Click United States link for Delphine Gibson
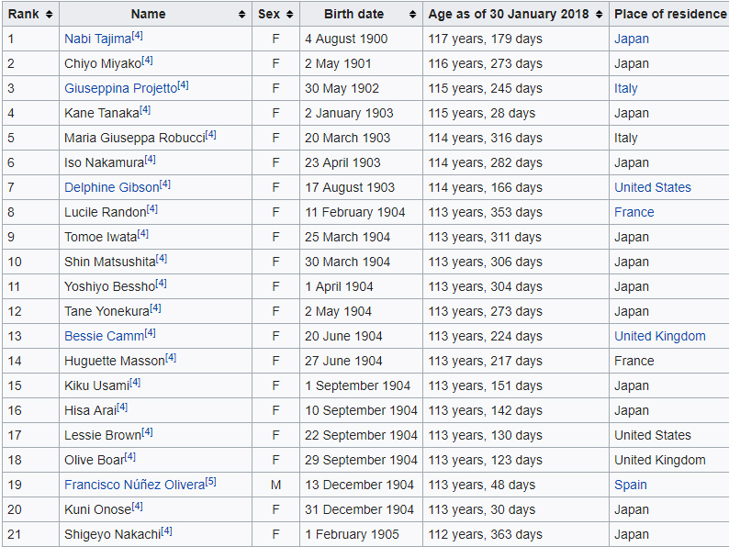This screenshot has width=729, height=547. [653, 188]
